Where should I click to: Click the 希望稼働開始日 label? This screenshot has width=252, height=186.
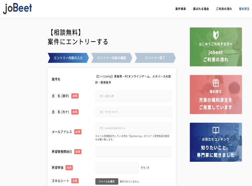(62, 152)
